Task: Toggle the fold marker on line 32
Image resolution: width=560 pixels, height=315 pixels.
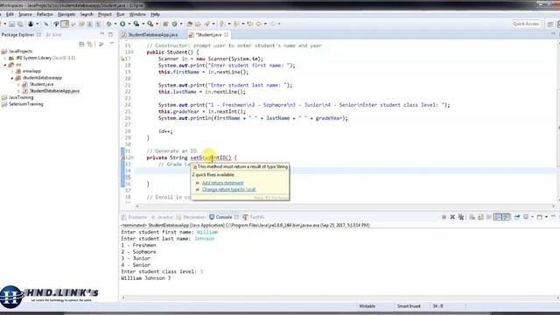Action: click(132, 157)
